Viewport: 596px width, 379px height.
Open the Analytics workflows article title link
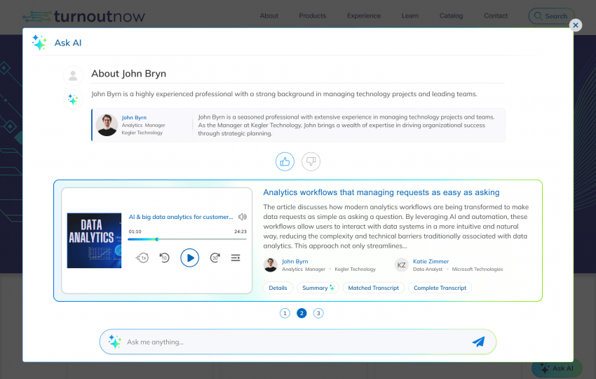pos(381,192)
